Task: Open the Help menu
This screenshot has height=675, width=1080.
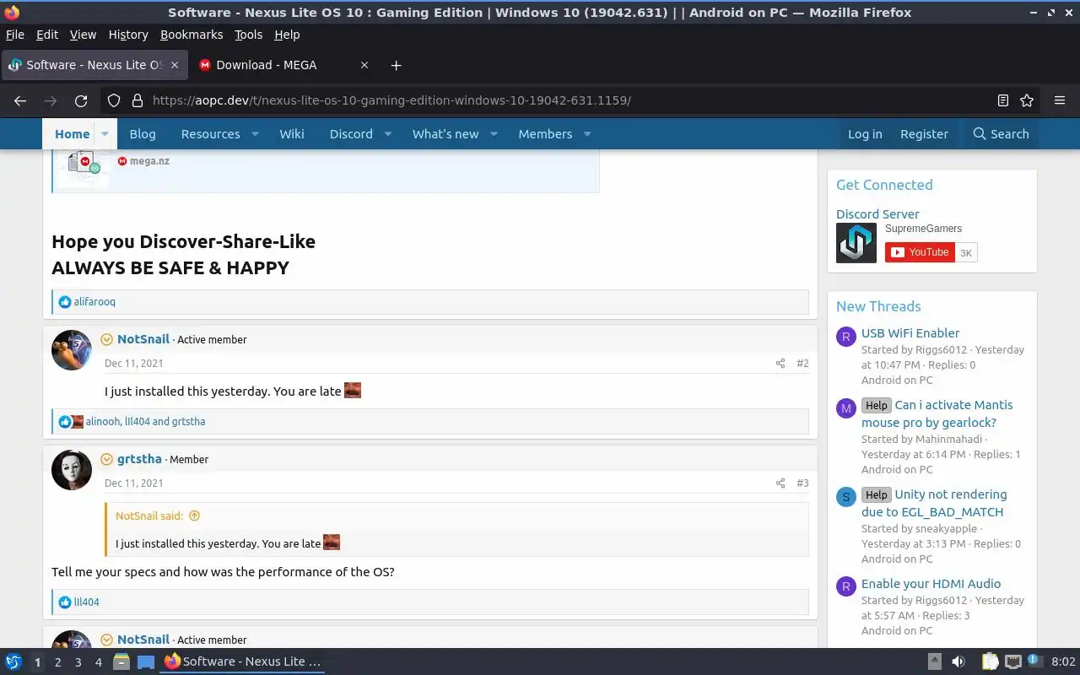Action: point(287,35)
